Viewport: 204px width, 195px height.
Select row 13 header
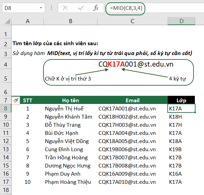[5, 149]
